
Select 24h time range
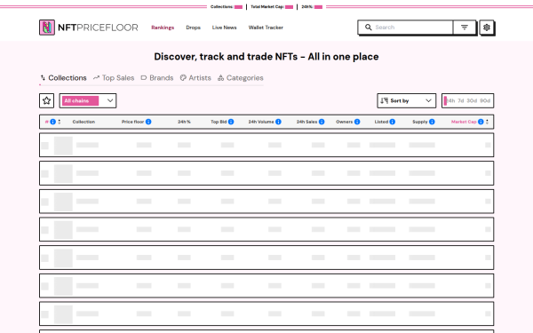(x=450, y=100)
